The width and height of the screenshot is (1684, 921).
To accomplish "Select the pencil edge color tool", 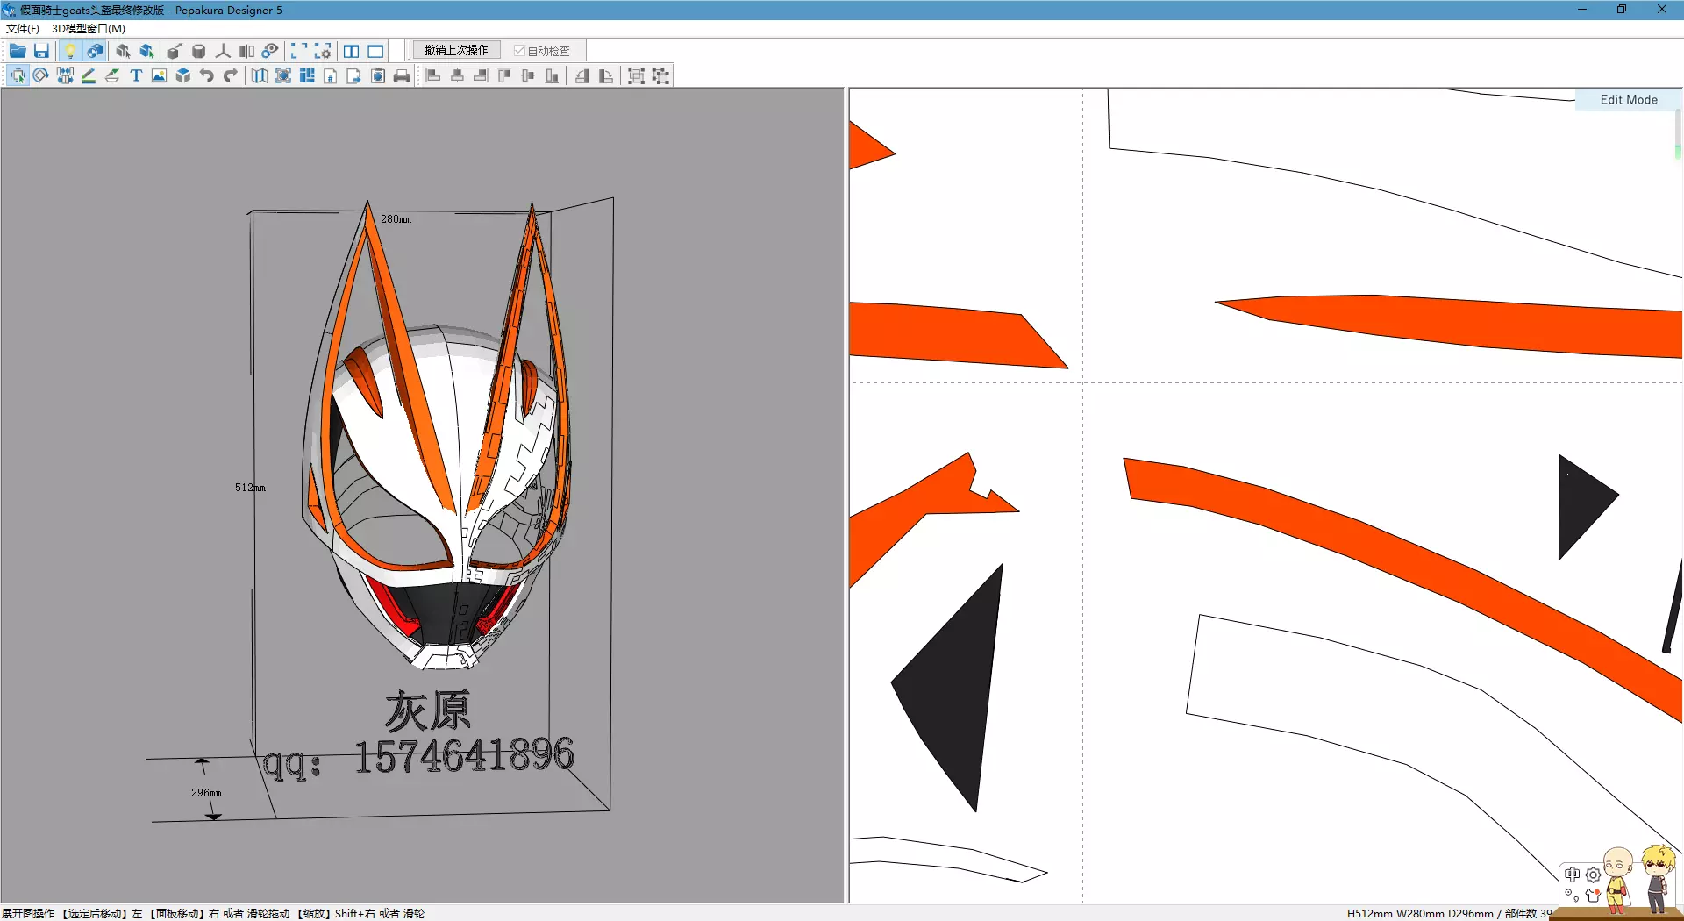I will [89, 75].
